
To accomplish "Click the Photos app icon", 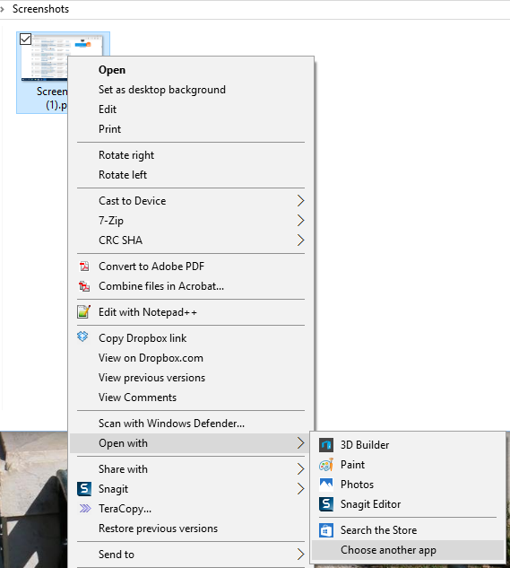I will [326, 485].
